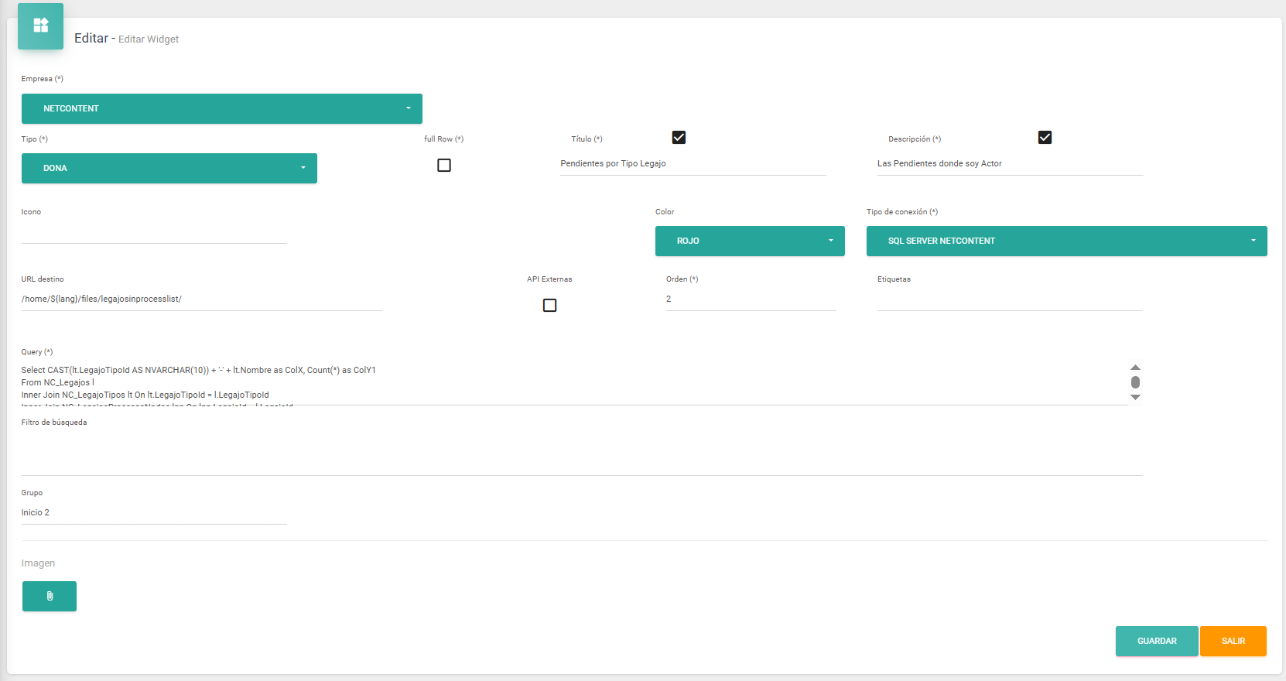Uncheck the Descripción checkbox

click(x=1045, y=138)
